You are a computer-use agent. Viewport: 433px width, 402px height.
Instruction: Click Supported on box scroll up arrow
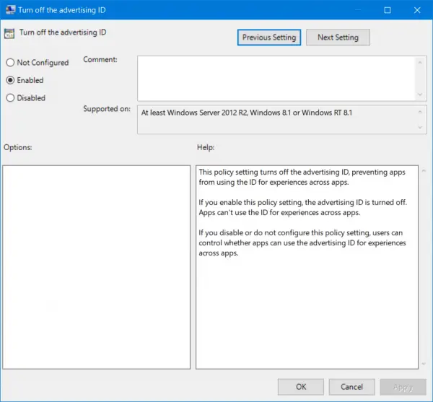420,112
